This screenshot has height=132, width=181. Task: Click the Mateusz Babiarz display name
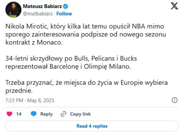click(x=42, y=6)
